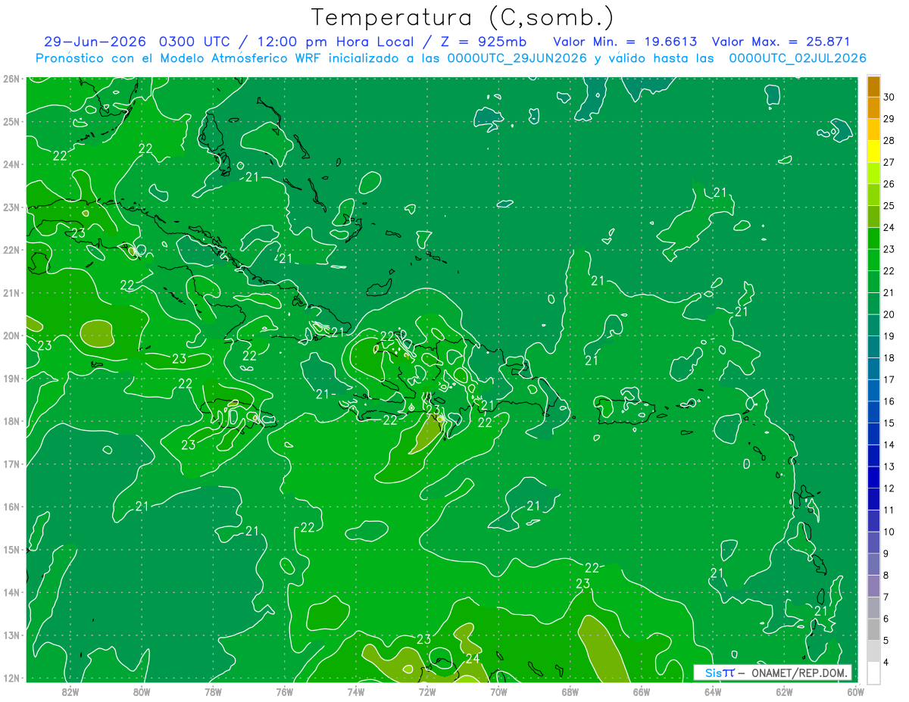Click the "0000UTC_02JUL2026" valid-until time
The height and width of the screenshot is (702, 909).
798,58
